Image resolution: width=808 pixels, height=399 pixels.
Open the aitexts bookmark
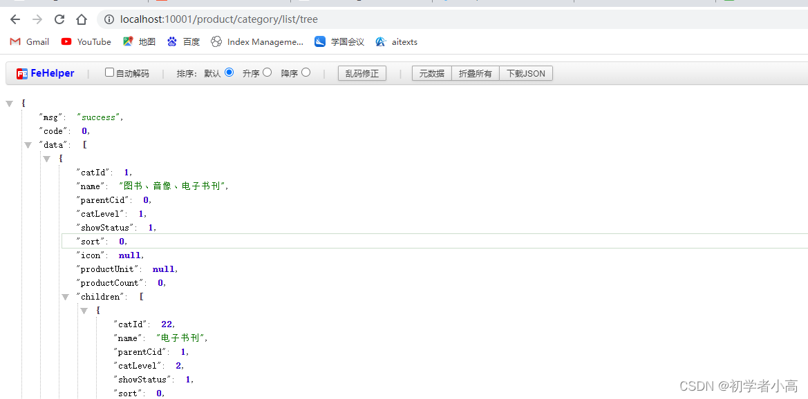click(x=396, y=41)
